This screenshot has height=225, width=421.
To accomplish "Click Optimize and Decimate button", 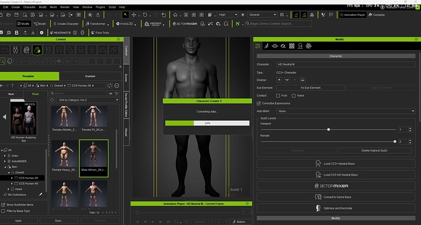I will 336,208.
